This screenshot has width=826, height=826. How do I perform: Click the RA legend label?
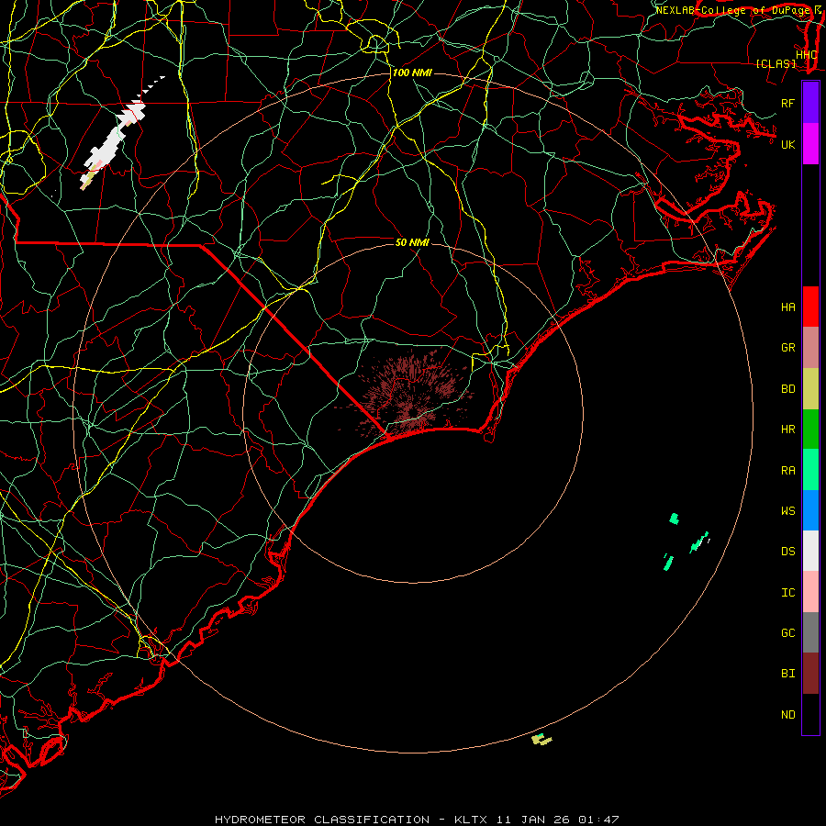[x=787, y=471]
